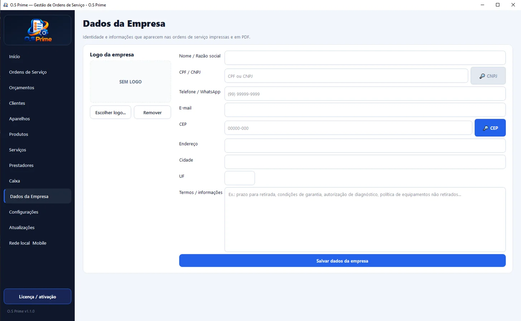This screenshot has width=521, height=321.
Task: Open Rede local Mobile
Action: (37, 243)
